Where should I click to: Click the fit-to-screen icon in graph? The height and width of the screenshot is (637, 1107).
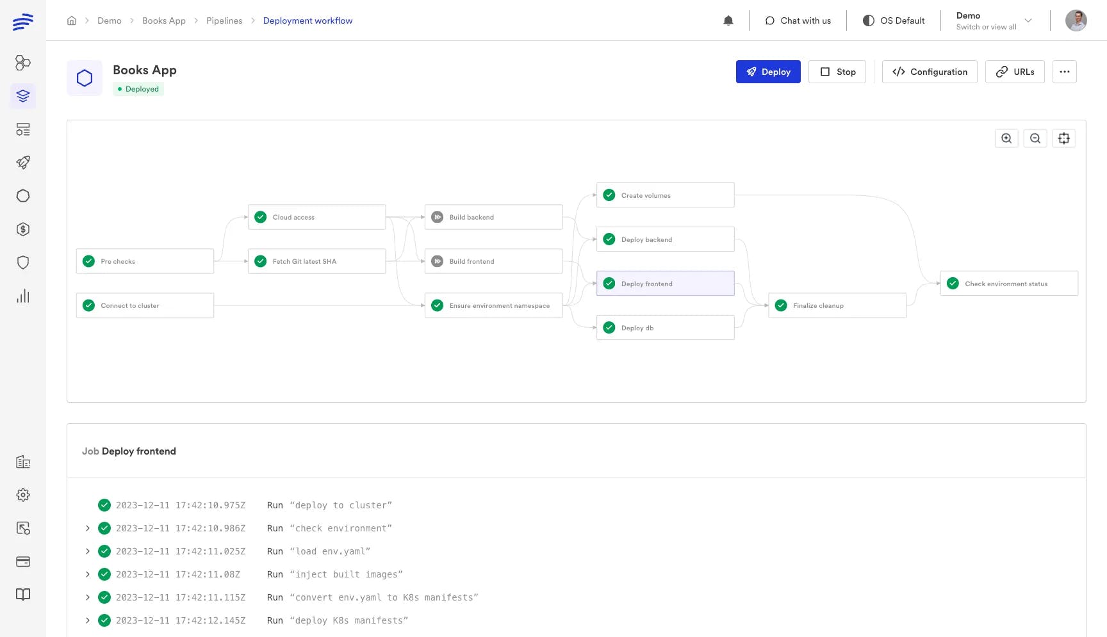tap(1064, 138)
